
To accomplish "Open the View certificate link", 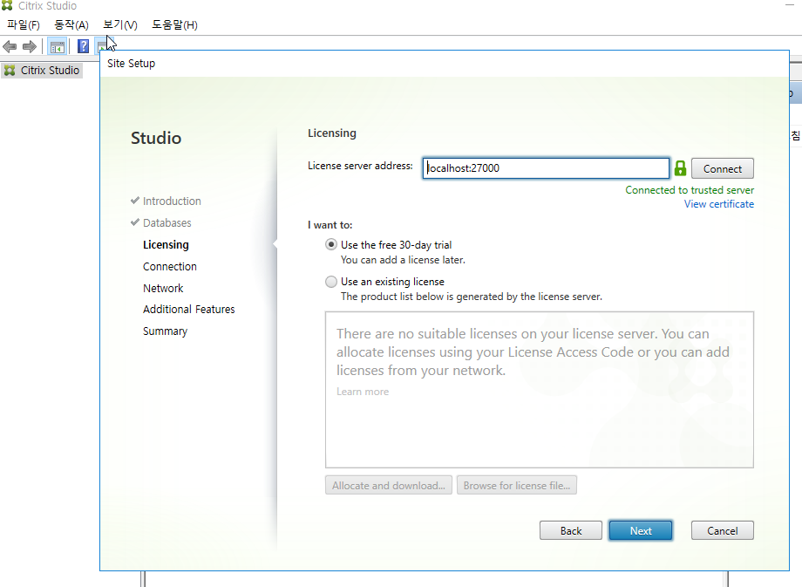I will pyautogui.click(x=719, y=204).
